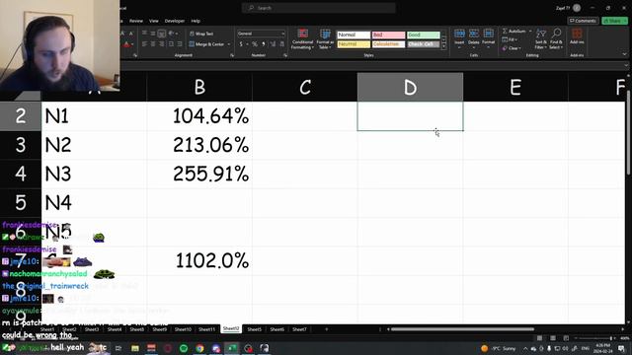Open File Explorer from the taskbar
This screenshot has width=632, height=355.
tap(134, 348)
